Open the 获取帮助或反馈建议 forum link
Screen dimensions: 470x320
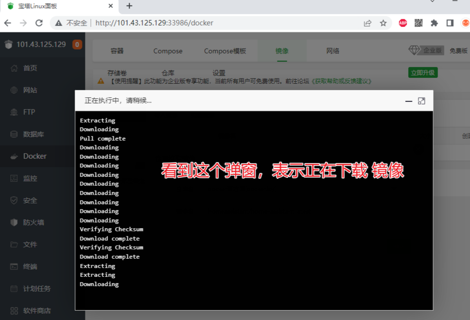pos(342,81)
